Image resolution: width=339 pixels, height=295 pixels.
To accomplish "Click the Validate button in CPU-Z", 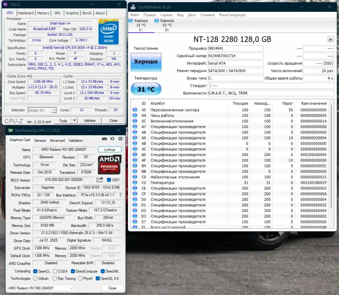I will point(89,121).
